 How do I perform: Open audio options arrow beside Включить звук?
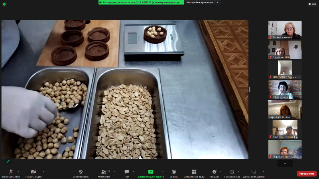tap(19, 172)
